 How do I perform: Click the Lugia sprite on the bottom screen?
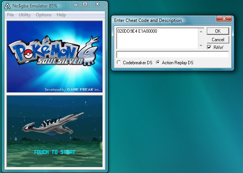coord(53,124)
